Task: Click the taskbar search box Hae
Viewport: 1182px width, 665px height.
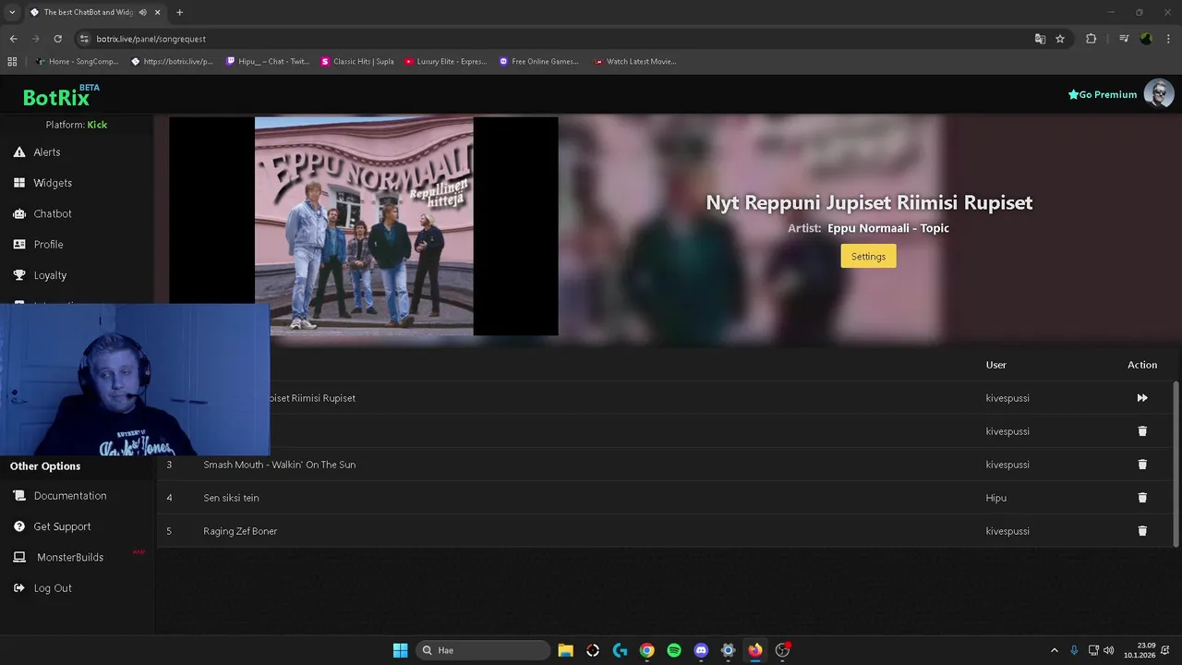Action: 483,650
